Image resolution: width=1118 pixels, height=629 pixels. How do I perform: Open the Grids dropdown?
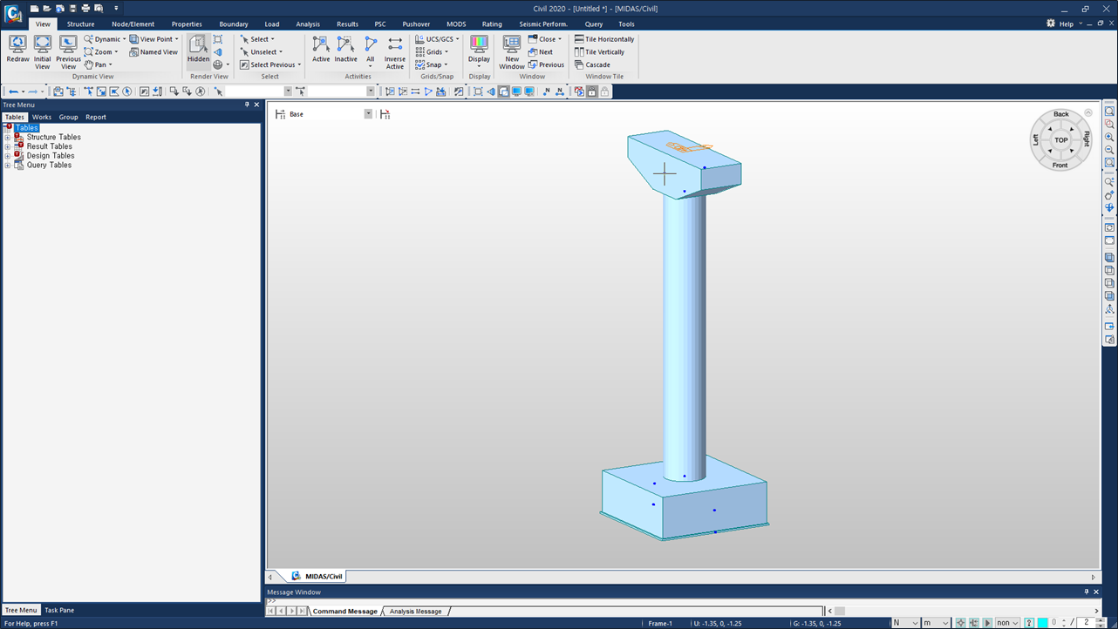[432, 52]
